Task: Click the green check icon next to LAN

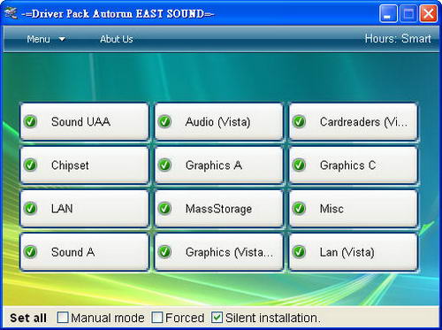Action: [x=30, y=208]
